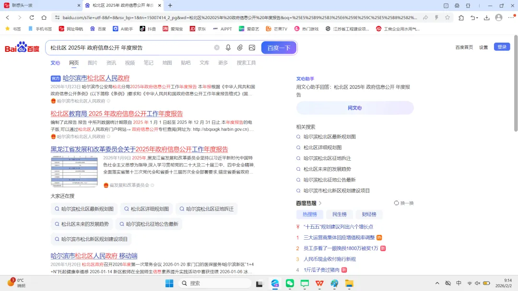
Task: Open WeChat from the taskbar
Action: [290, 283]
